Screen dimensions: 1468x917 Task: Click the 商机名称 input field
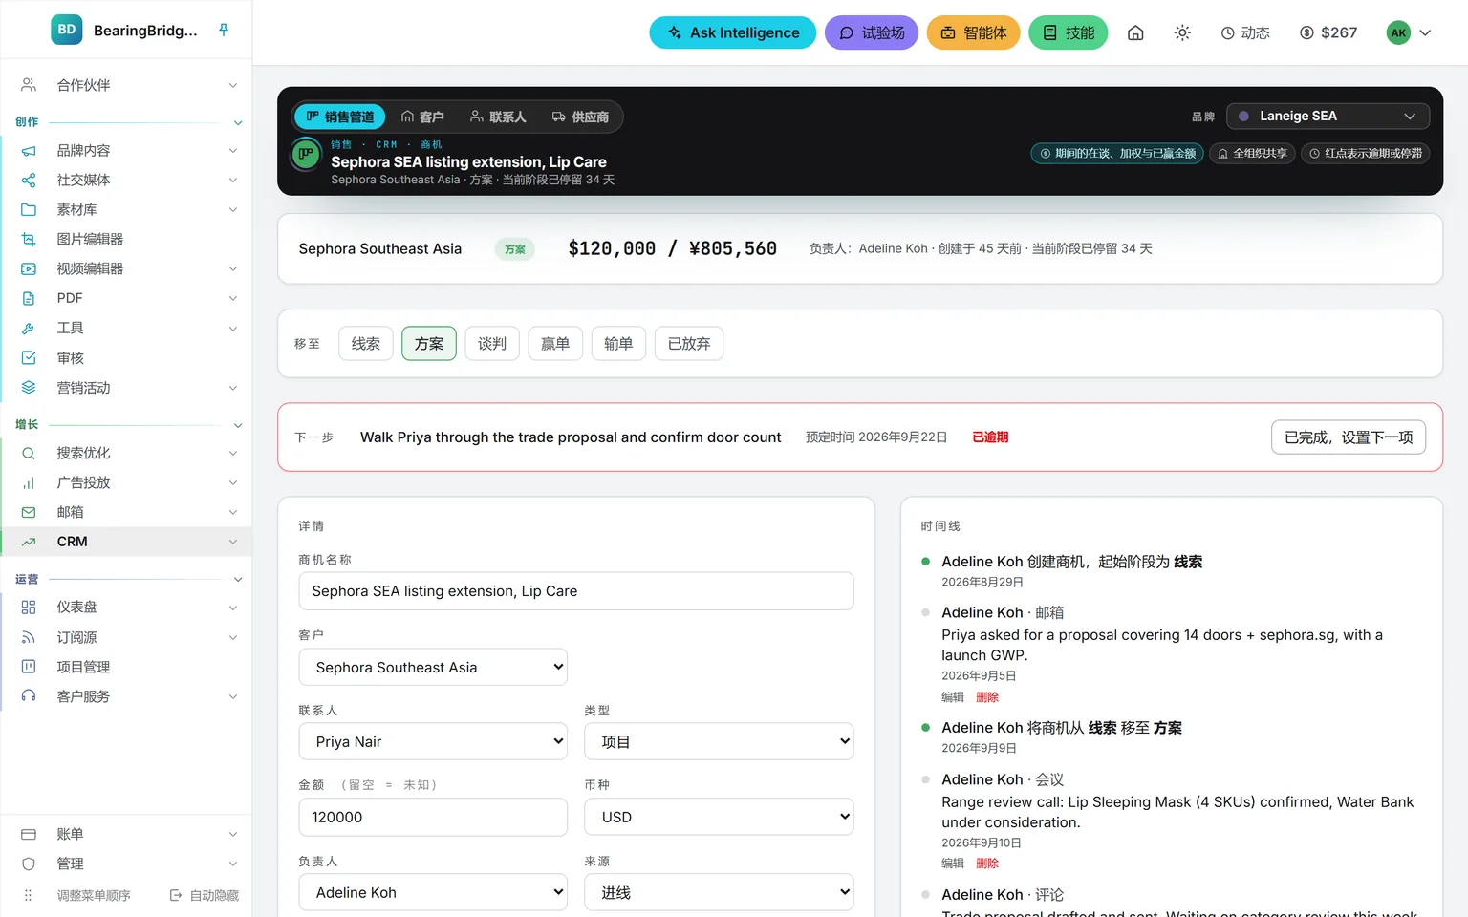point(576,591)
